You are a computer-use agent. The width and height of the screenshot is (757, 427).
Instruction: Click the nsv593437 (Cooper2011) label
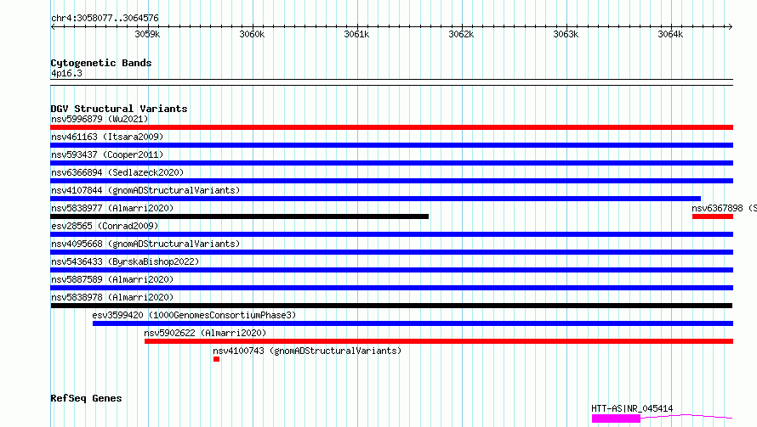(x=107, y=155)
